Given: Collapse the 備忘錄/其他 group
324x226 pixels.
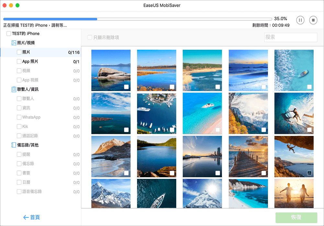Looking at the screenshot, I should 28,145.
